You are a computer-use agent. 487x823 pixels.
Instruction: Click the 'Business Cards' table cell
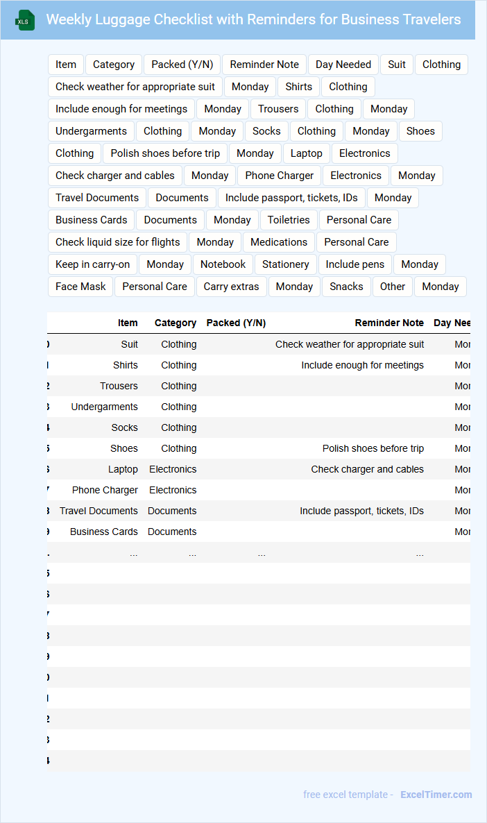[104, 532]
